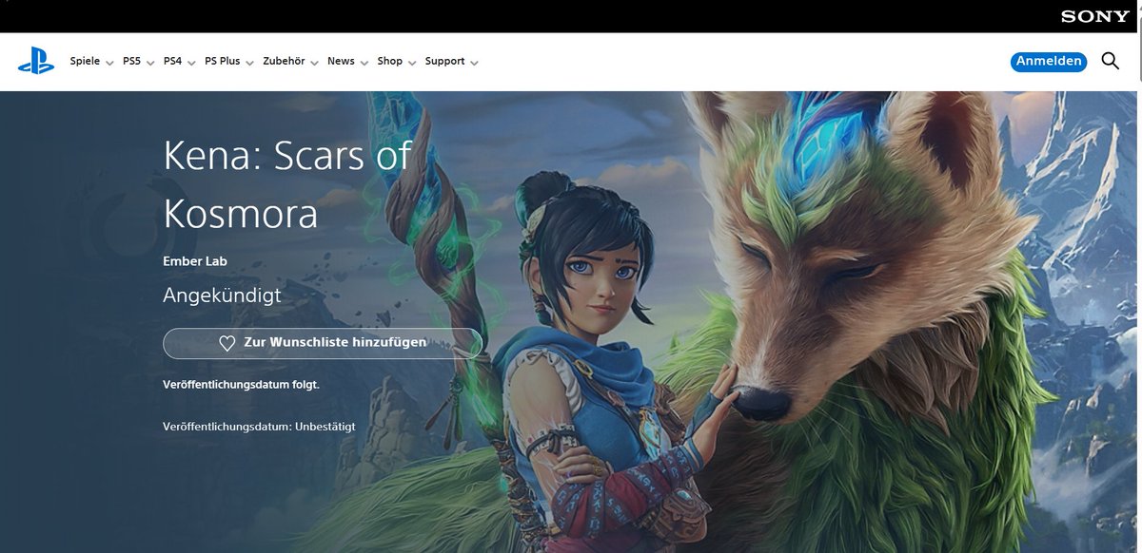
Task: Open the Spiele menu
Action: coord(85,61)
